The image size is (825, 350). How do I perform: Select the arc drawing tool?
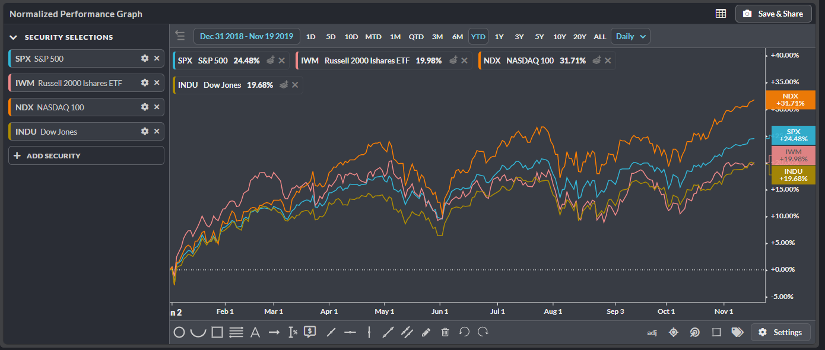pos(198,332)
